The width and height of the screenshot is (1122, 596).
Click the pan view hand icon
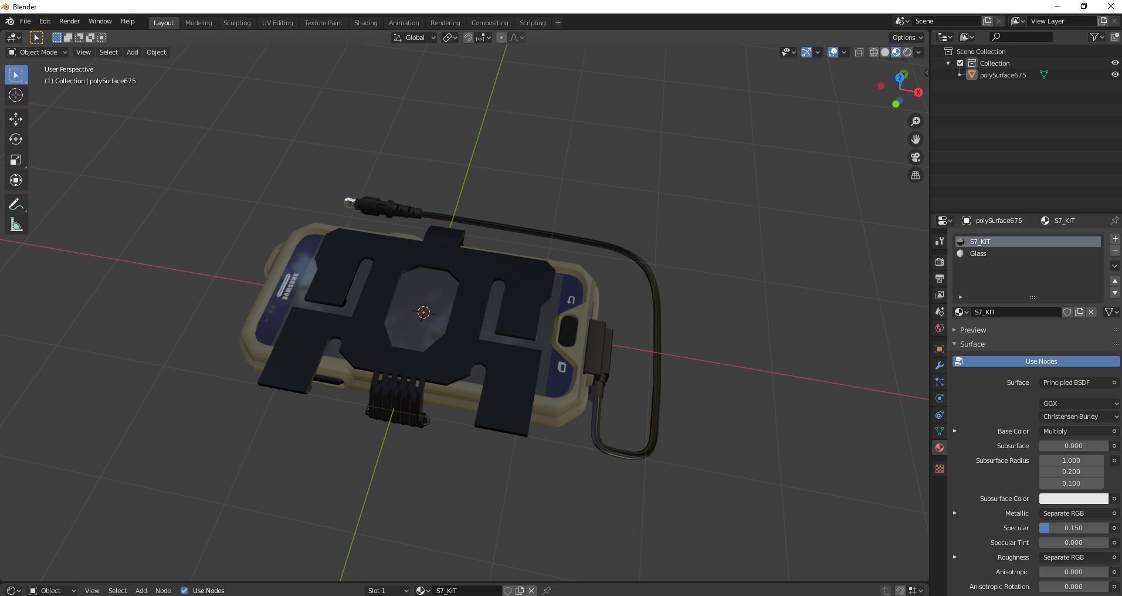[x=916, y=139]
